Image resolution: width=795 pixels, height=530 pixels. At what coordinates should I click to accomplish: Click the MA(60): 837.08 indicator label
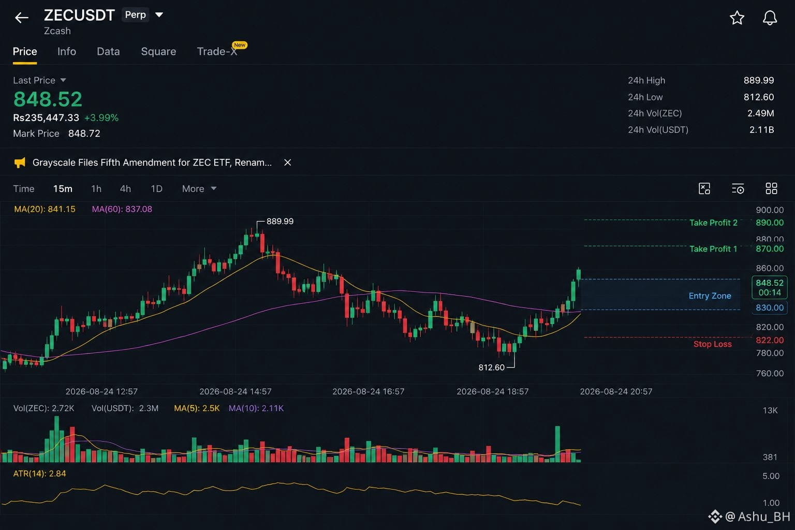tap(122, 209)
